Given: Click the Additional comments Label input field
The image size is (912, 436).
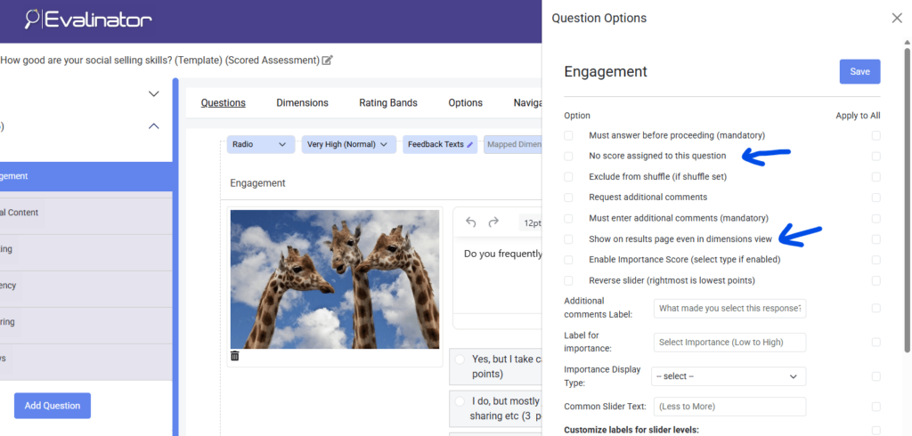Looking at the screenshot, I should point(730,309).
